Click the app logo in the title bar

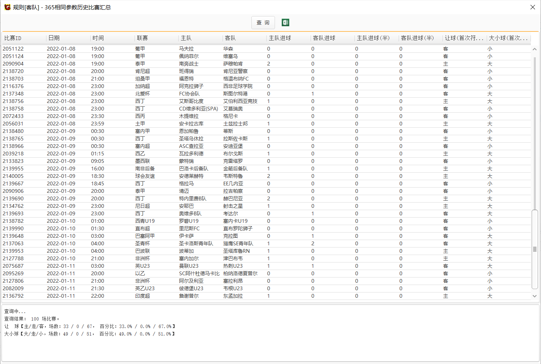(7, 7)
